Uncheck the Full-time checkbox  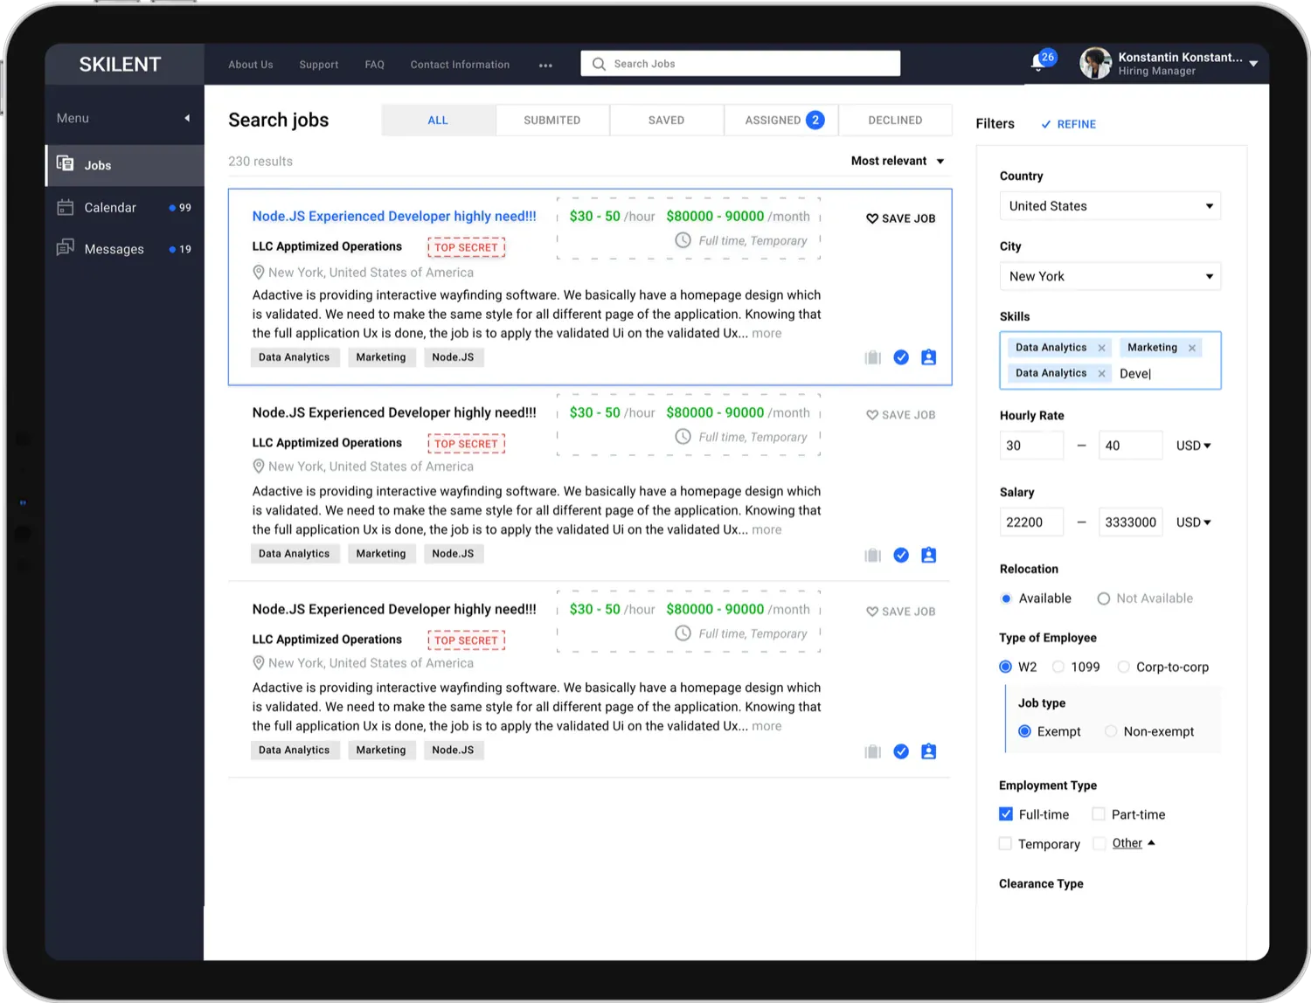(1006, 814)
